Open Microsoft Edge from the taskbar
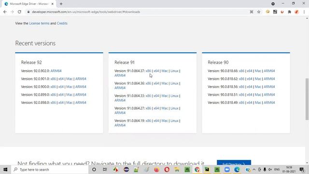 tap(237, 170)
